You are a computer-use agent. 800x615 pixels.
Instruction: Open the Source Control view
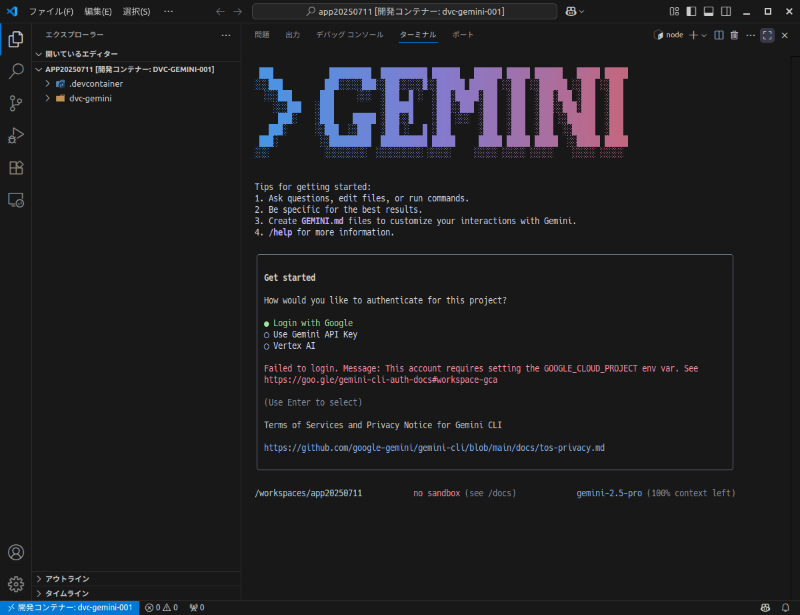16,103
